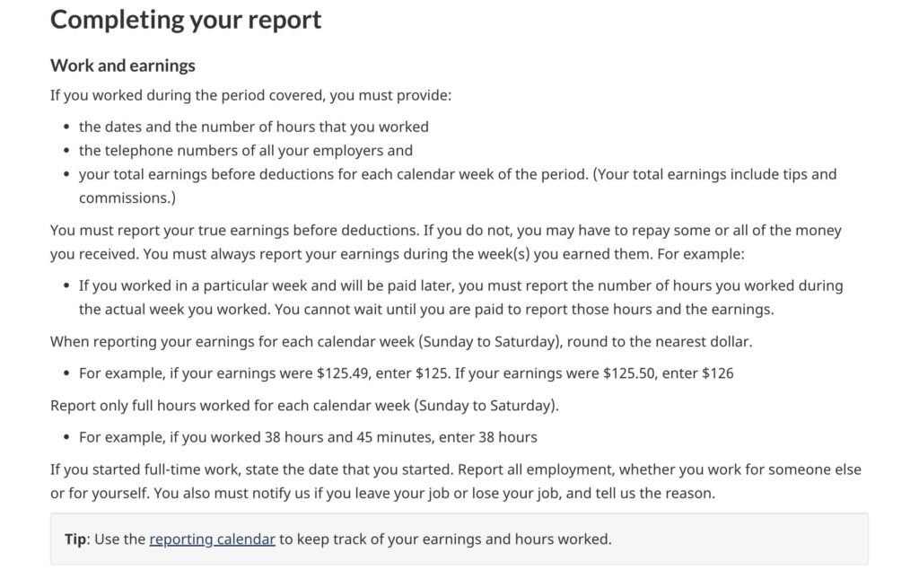Click the bullet starting "your total earnings before deductions"
Viewport: 919px width, 579px height.
tap(332, 174)
